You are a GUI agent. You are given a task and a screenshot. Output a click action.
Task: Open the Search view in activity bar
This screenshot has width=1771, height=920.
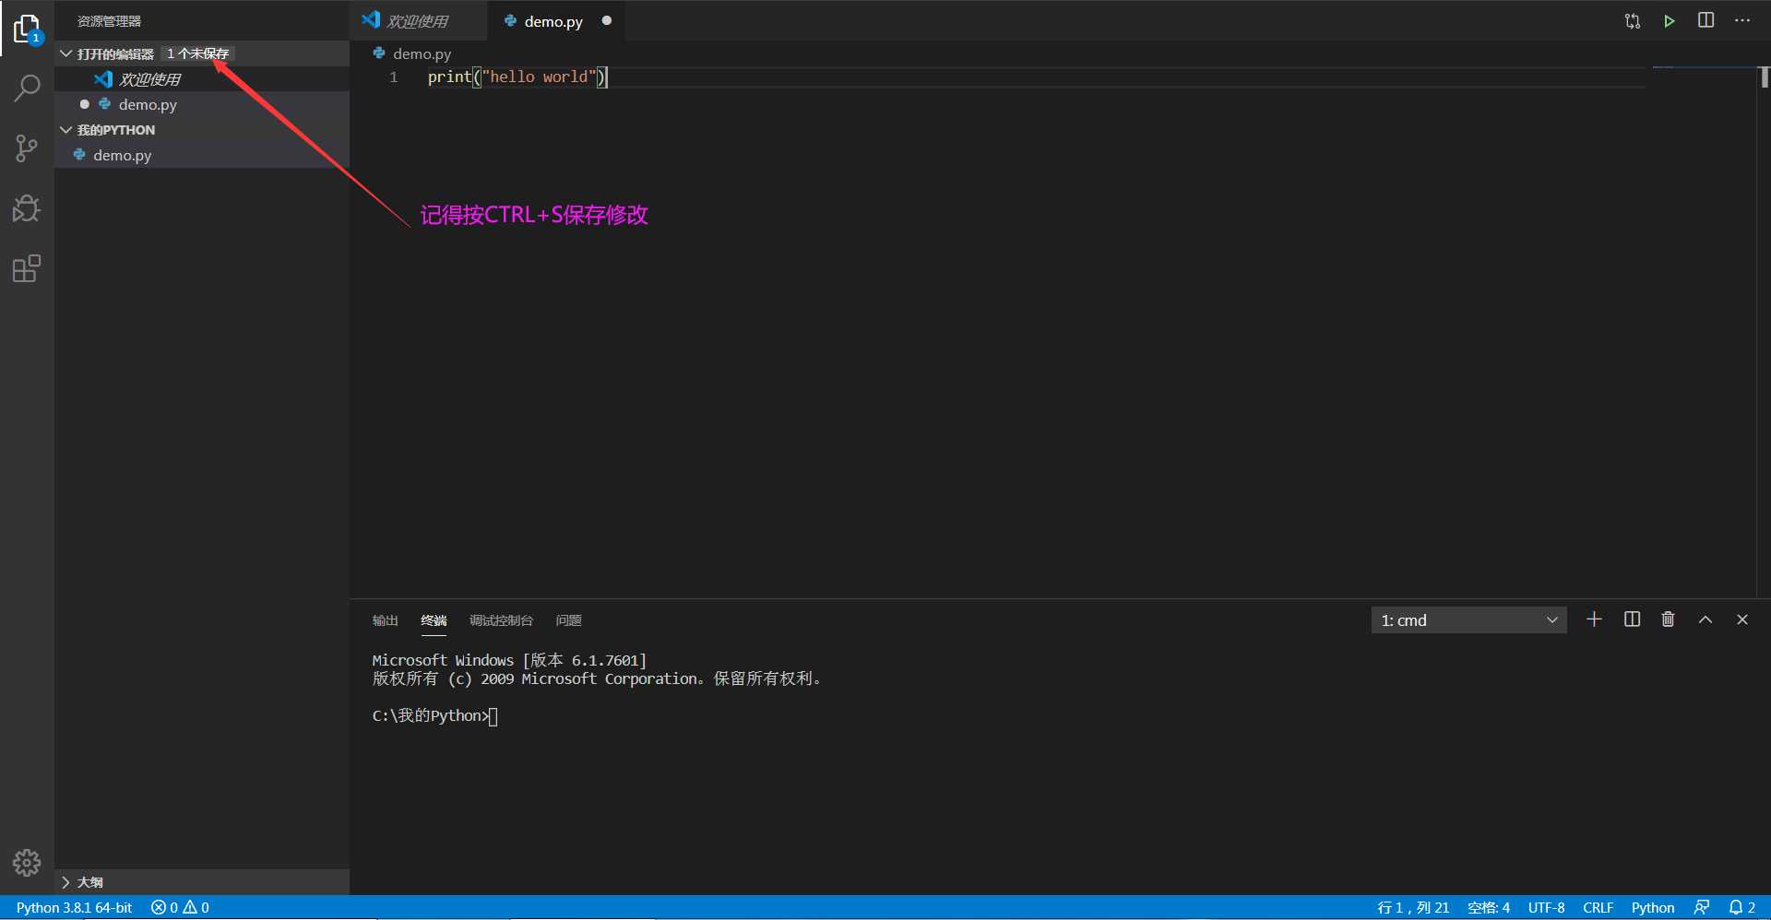click(x=27, y=88)
